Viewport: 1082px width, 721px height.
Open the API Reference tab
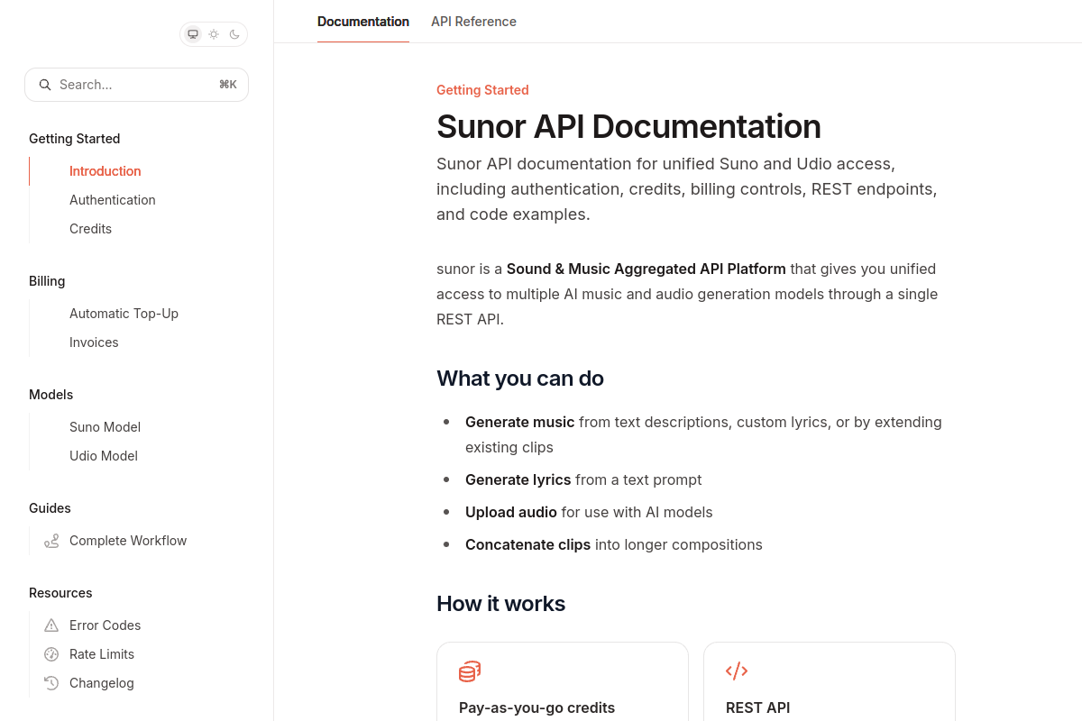(x=473, y=22)
